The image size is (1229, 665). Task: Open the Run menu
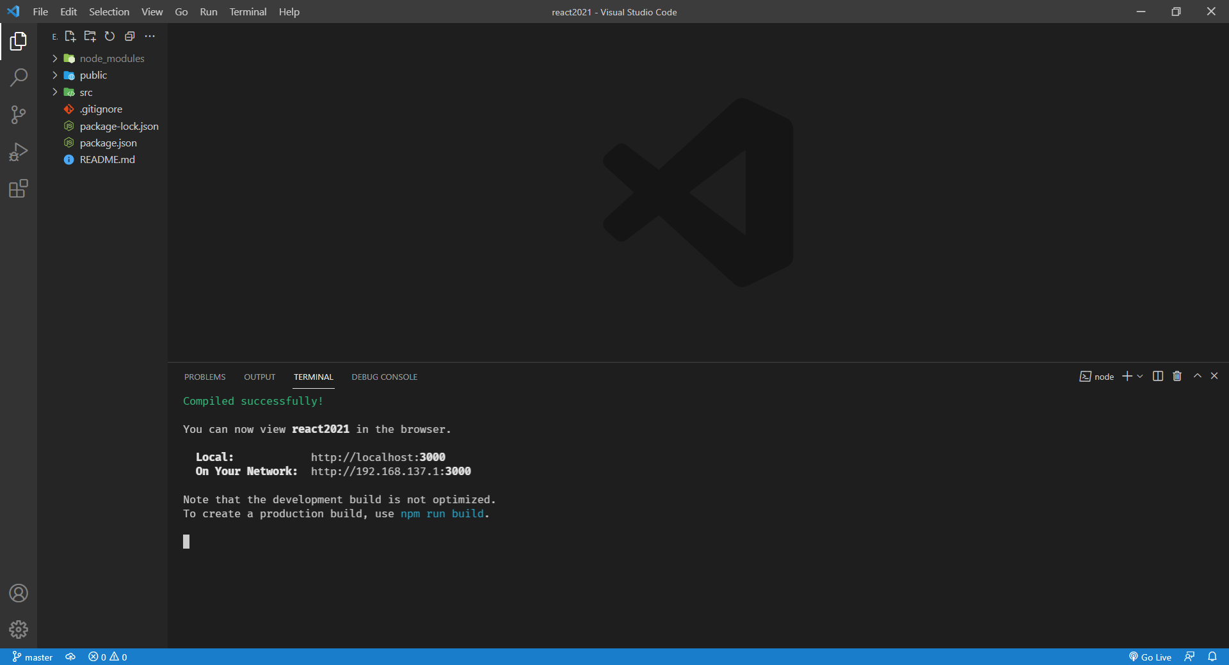[209, 12]
